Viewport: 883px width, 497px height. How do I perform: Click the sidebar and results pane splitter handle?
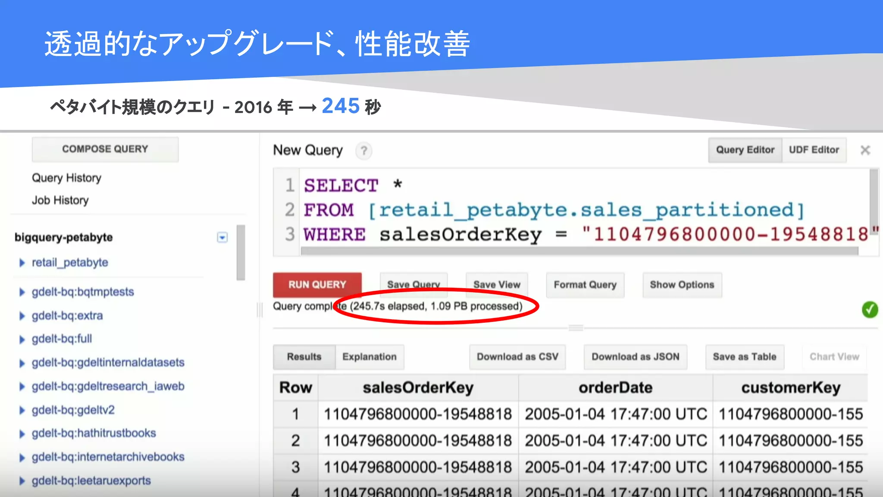pos(260,310)
